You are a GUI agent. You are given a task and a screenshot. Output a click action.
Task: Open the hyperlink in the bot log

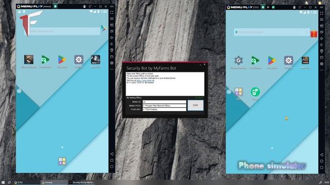pyautogui.click(x=145, y=80)
